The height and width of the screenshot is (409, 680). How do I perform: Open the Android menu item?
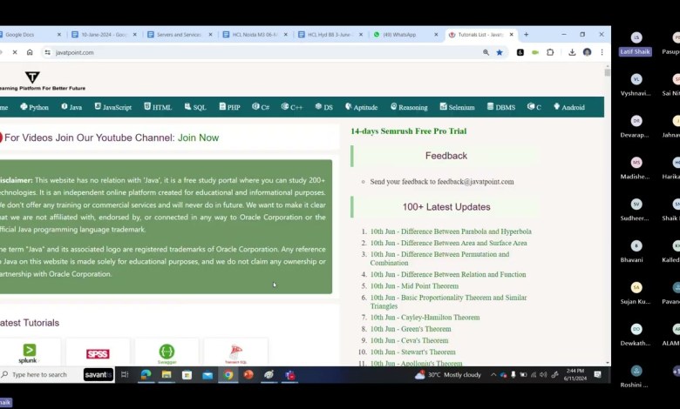tap(569, 107)
